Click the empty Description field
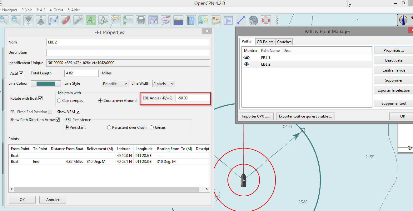 (x=128, y=53)
